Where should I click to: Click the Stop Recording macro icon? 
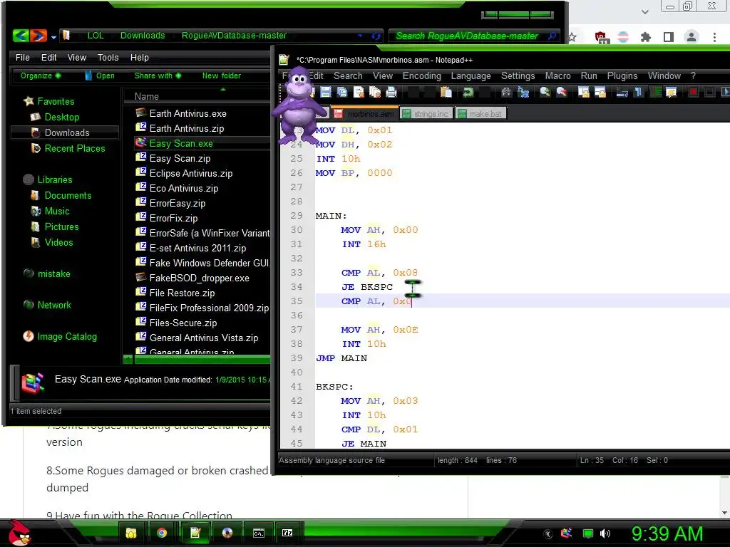[x=709, y=92]
